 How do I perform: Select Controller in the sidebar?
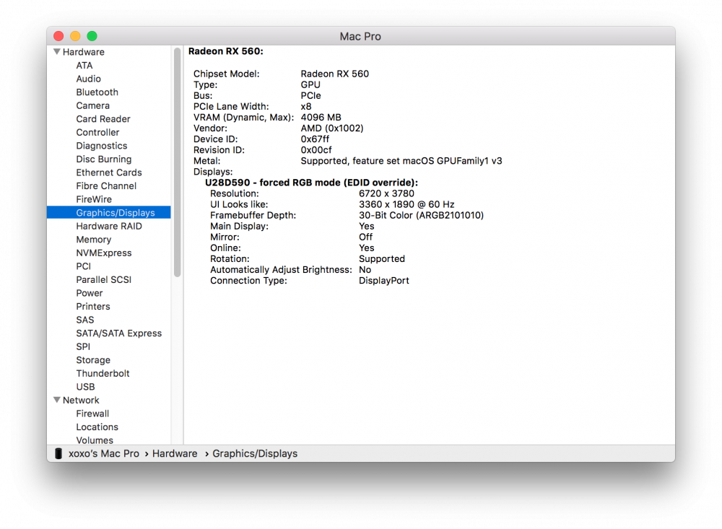97,132
